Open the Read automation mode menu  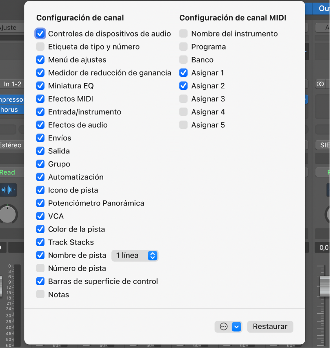(8, 172)
